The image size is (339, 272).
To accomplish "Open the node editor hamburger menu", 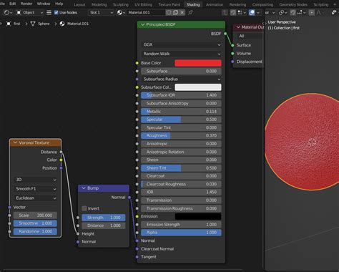I will coord(49,12).
